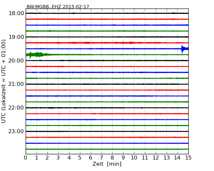Click the x-axis tick label 4
The height and width of the screenshot is (171, 214).
(x=69, y=158)
